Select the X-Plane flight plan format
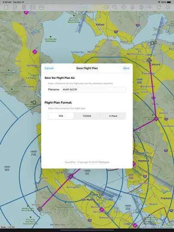This screenshot has height=232, width=174. pos(113,116)
